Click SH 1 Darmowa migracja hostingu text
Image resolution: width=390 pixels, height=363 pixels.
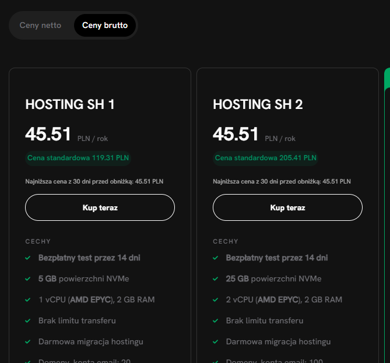pyautogui.click(x=90, y=341)
